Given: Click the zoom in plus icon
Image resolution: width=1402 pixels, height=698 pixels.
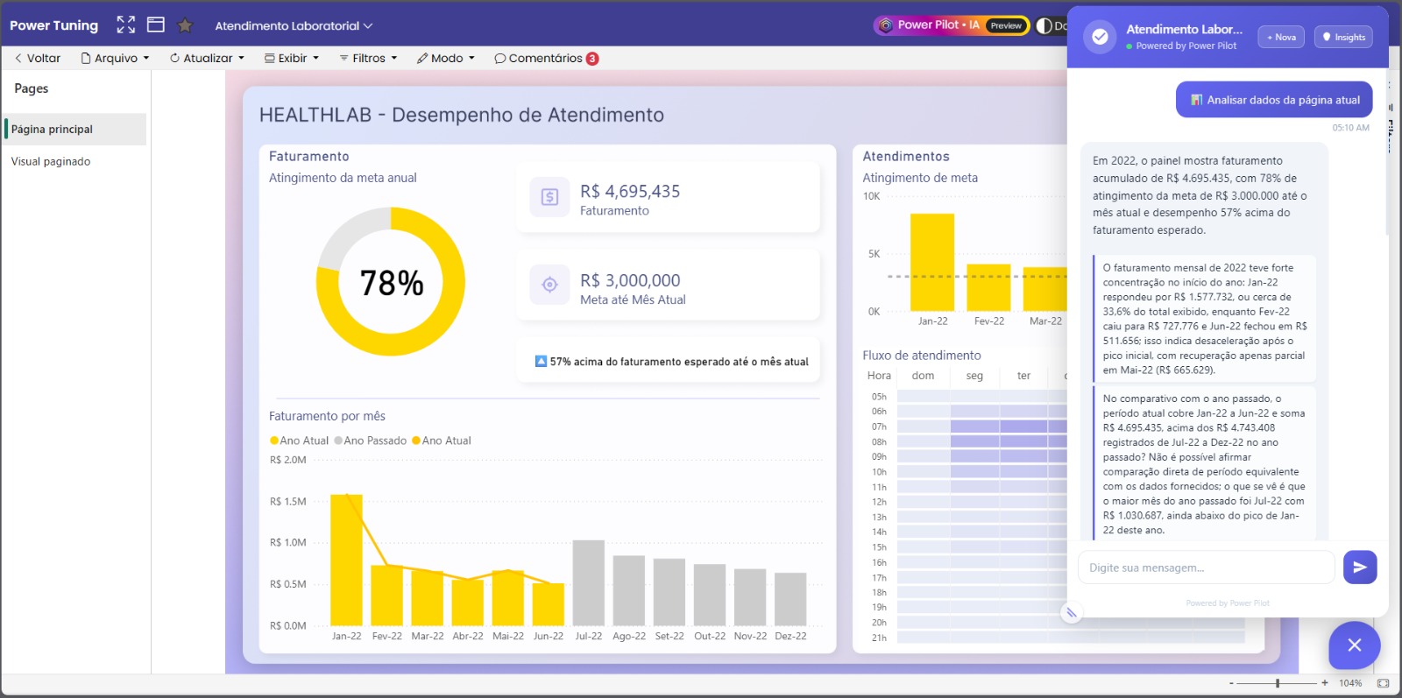Looking at the screenshot, I should [x=1325, y=683].
